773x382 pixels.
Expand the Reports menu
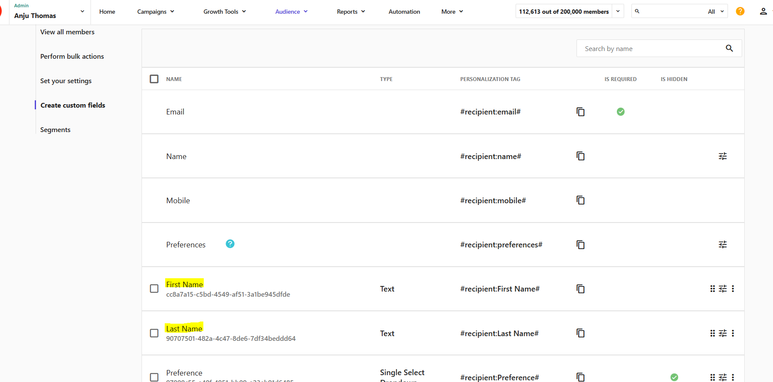pyautogui.click(x=351, y=12)
